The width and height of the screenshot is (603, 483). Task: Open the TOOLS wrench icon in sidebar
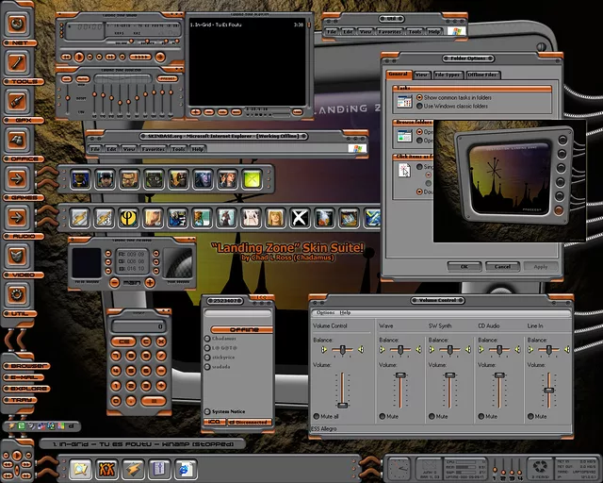pos(18,61)
